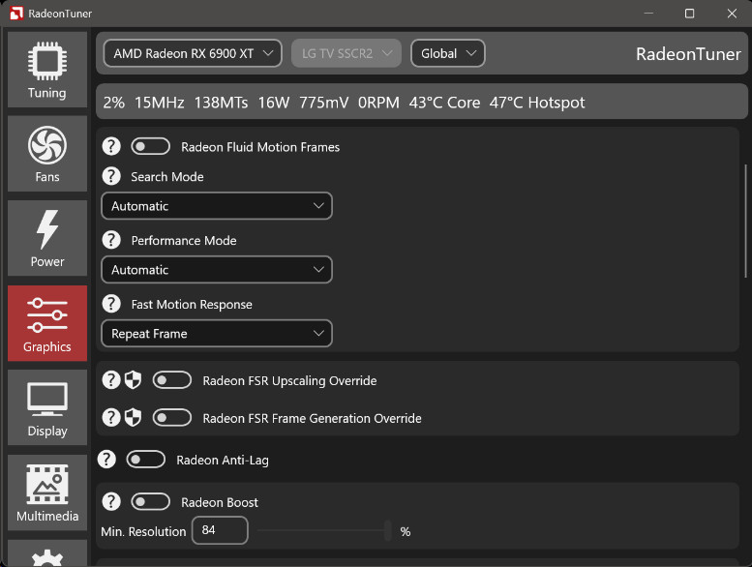Open the Multimedia section in sidebar

click(x=46, y=492)
